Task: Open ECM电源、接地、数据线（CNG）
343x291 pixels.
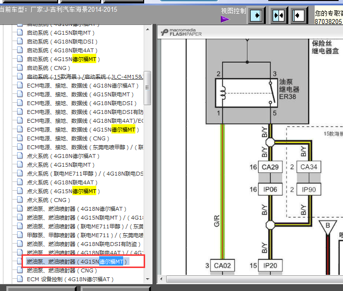Action: pyautogui.click(x=68, y=138)
